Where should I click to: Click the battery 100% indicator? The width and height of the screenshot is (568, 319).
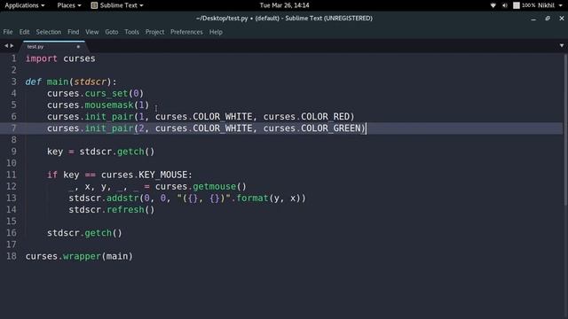pos(525,5)
